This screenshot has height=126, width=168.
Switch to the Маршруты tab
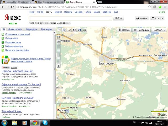[31, 29]
